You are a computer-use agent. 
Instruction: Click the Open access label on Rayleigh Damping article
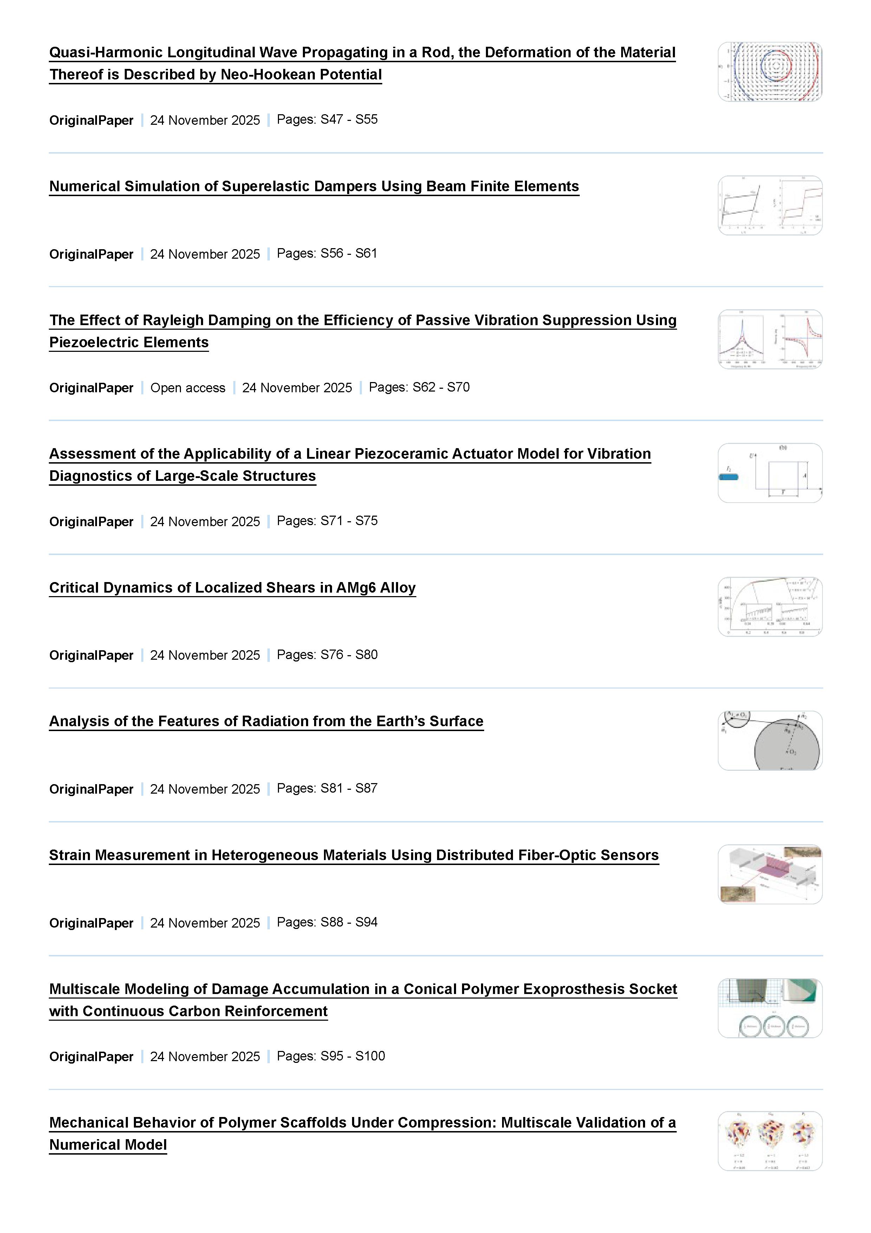[187, 388]
